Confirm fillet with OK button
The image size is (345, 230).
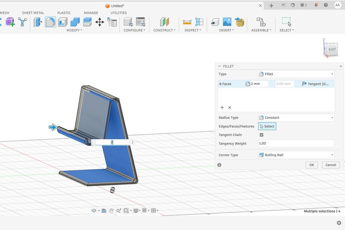[x=312, y=165]
